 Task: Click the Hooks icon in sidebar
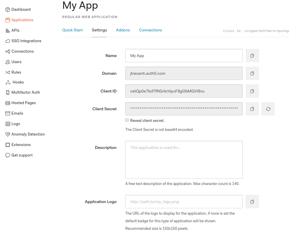tap(8, 82)
